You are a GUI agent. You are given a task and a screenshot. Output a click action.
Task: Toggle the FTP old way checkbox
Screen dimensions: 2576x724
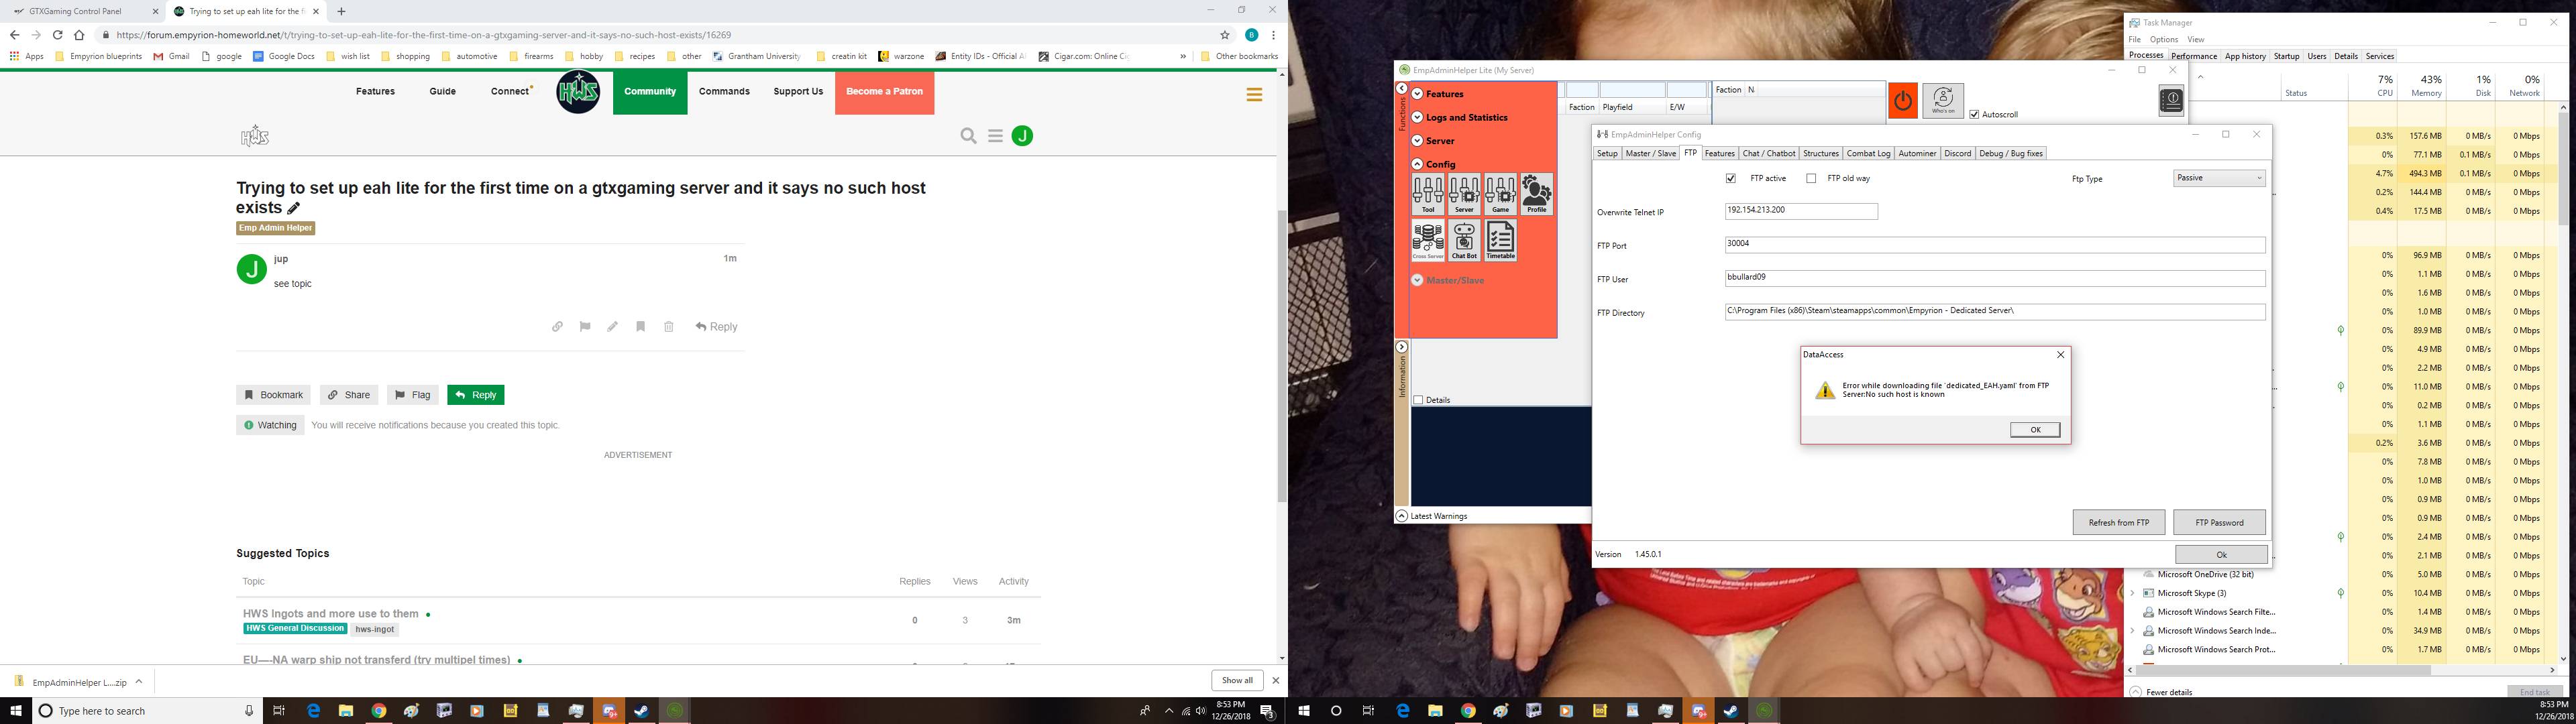1810,179
